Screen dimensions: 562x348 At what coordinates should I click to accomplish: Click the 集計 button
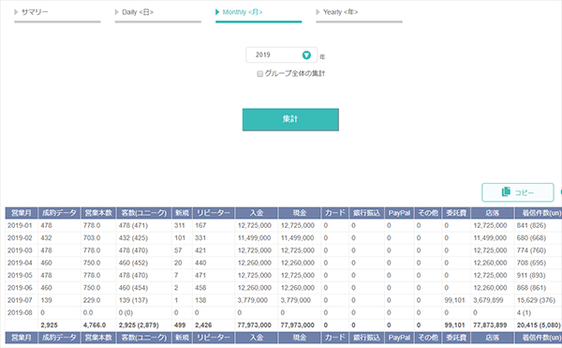click(x=290, y=119)
